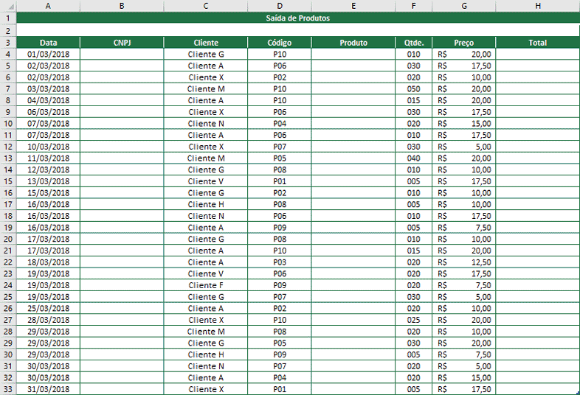Screen dimensions: 580x395
Task: Select quantity 025 in row 27
Action: (x=413, y=320)
